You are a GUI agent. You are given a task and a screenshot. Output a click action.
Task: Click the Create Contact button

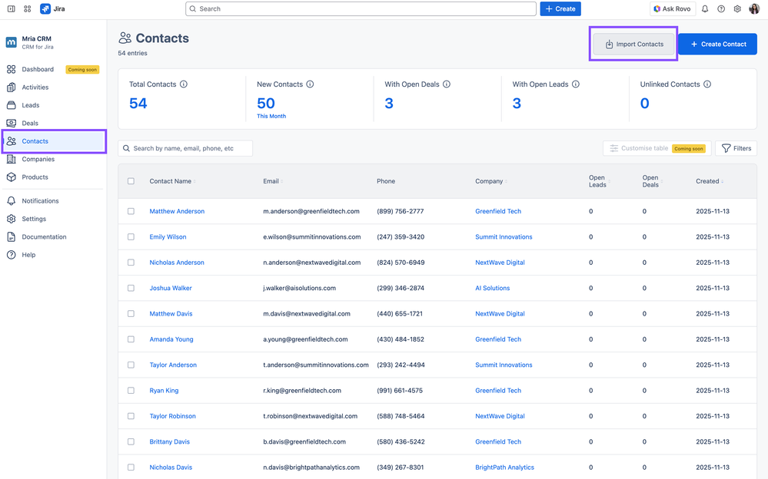click(x=716, y=44)
